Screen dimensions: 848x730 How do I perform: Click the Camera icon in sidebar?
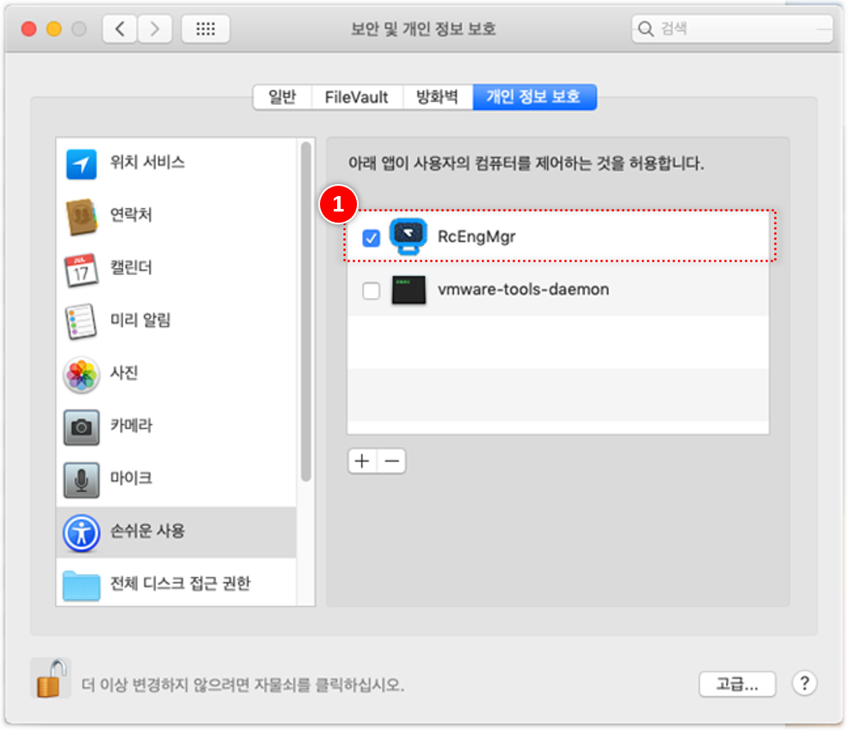coord(82,426)
